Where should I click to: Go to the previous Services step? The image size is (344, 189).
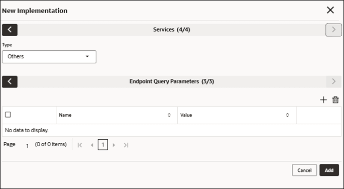[10, 30]
